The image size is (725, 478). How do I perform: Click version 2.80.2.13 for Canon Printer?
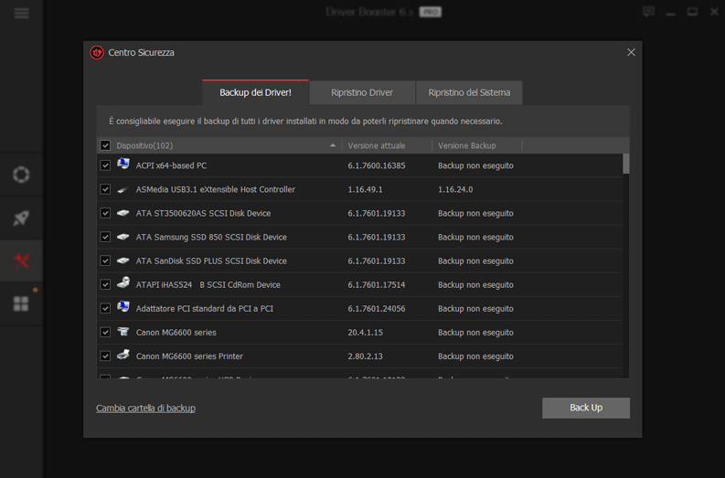pyautogui.click(x=366, y=356)
